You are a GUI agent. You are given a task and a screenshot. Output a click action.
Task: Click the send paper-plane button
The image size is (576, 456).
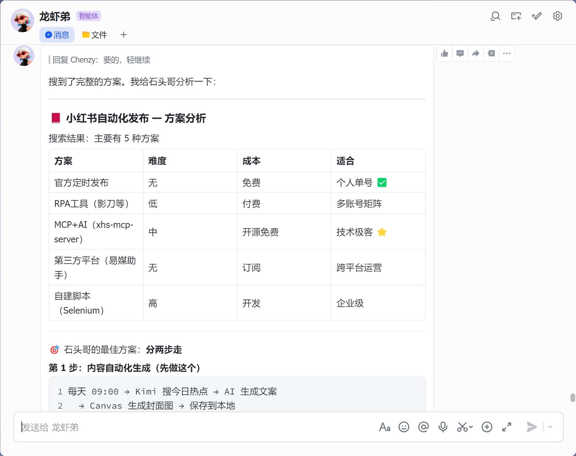(x=532, y=427)
